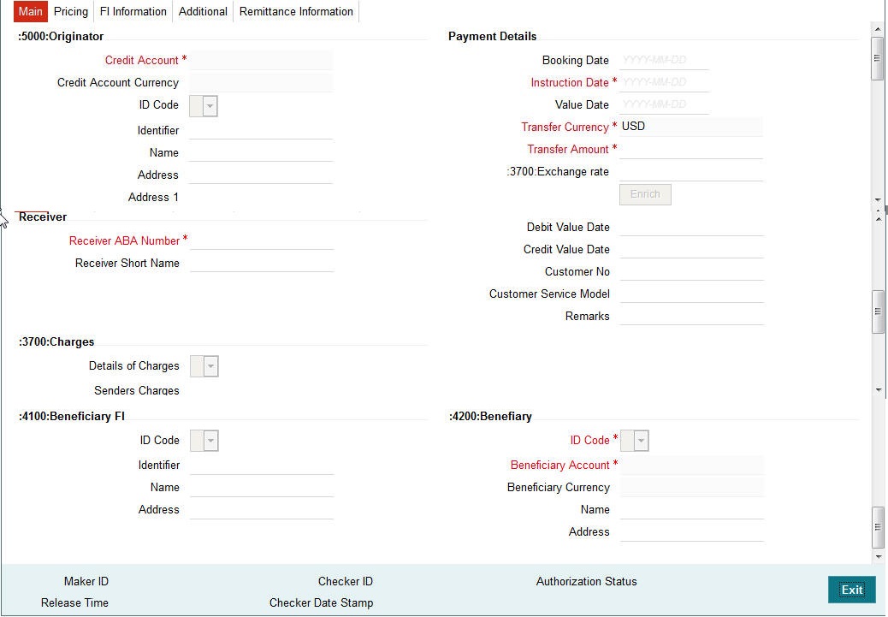Click the middle section scrollbar thumb

[x=878, y=311]
